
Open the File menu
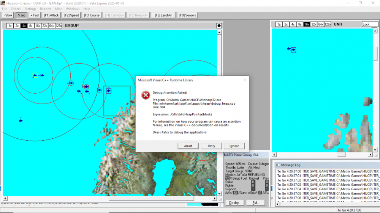coord(4,9)
